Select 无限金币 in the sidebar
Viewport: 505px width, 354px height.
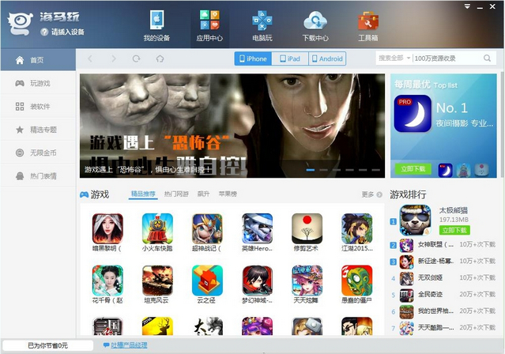(38, 153)
